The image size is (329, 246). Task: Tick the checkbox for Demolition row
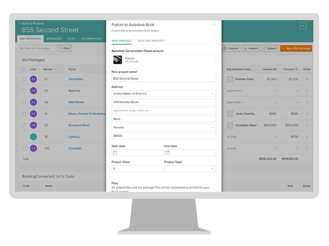(x=24, y=79)
